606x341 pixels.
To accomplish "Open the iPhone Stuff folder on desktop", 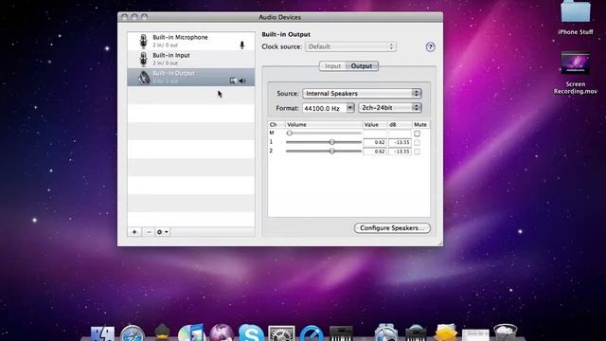I will pyautogui.click(x=576, y=17).
